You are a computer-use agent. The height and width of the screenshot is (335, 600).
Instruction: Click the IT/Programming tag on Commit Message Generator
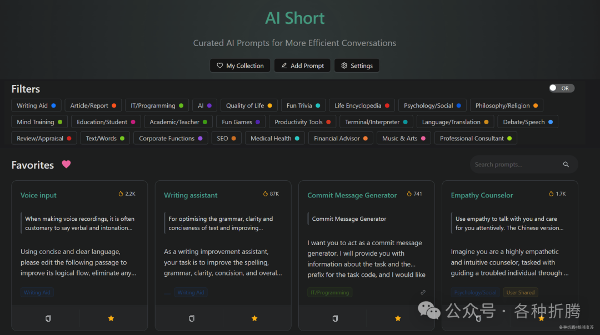[329, 292]
